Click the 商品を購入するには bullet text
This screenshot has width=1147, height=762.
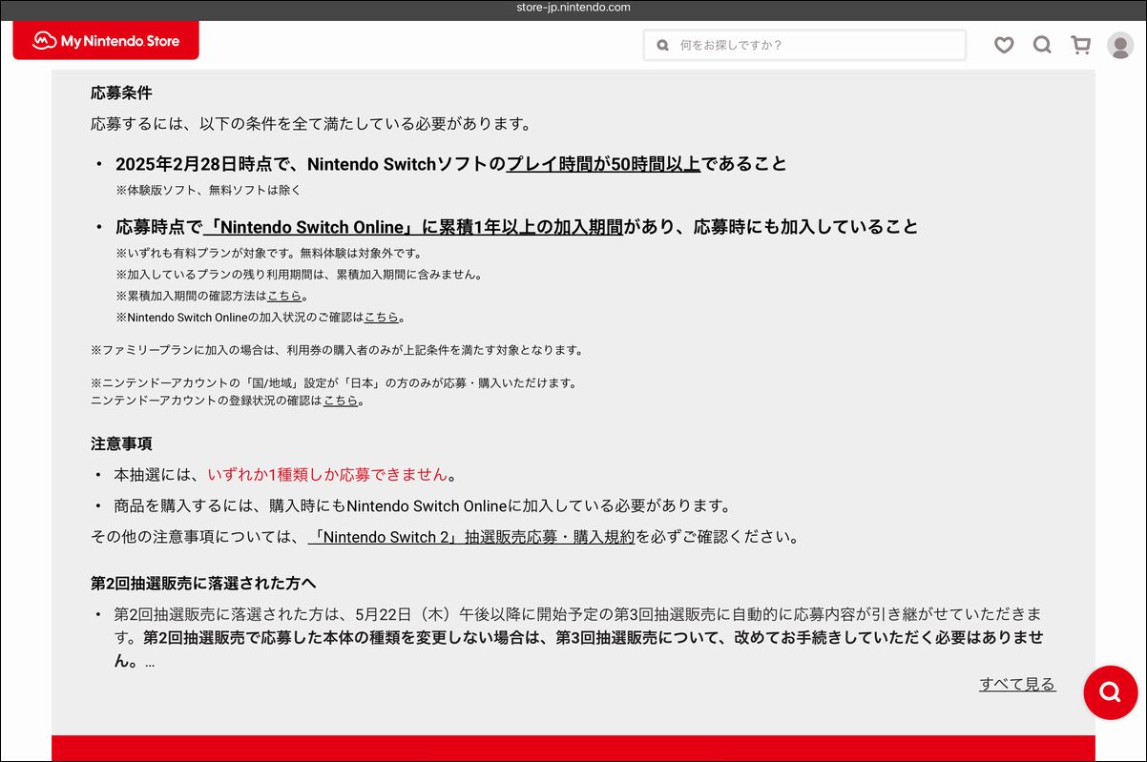(x=423, y=505)
